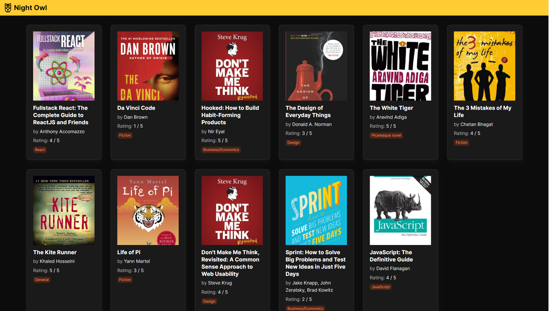Click 'Rating: 1 / 5' on Da Vinci Code
Screen dimensions: 549x311
[x=130, y=126]
